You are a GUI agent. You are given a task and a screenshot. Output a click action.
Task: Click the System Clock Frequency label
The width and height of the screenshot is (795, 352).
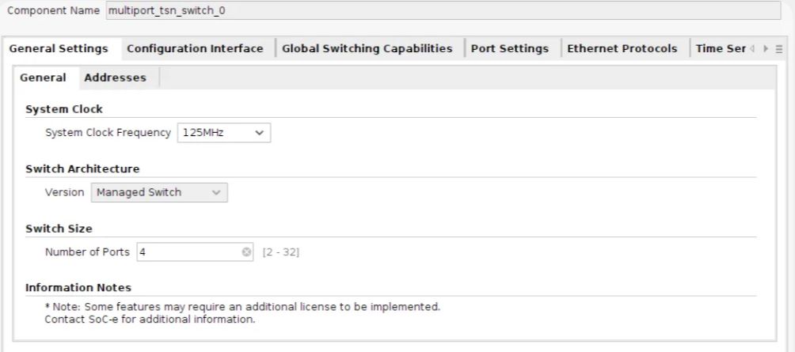(108, 133)
